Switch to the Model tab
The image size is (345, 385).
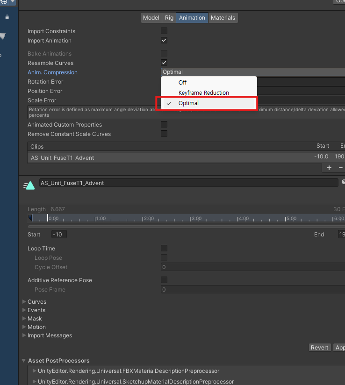(x=151, y=18)
